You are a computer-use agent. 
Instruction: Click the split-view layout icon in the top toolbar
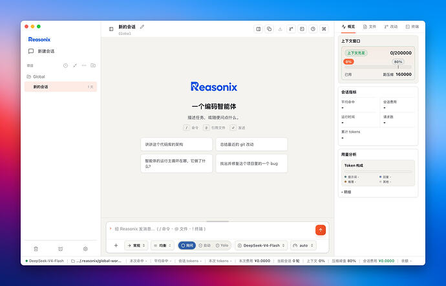[x=259, y=29]
